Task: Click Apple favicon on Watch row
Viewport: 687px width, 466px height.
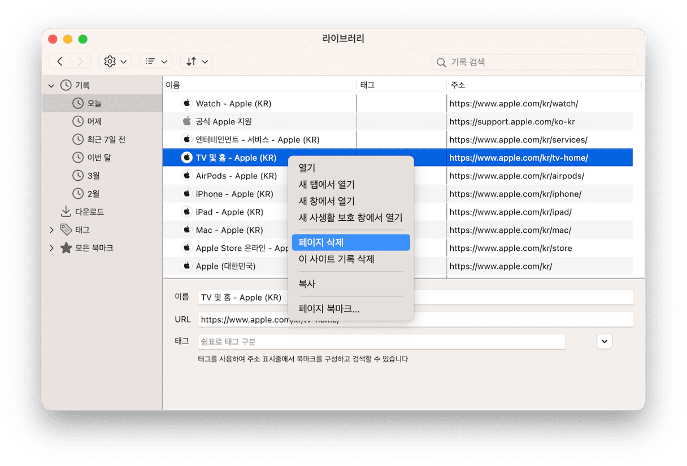Action: [x=186, y=103]
